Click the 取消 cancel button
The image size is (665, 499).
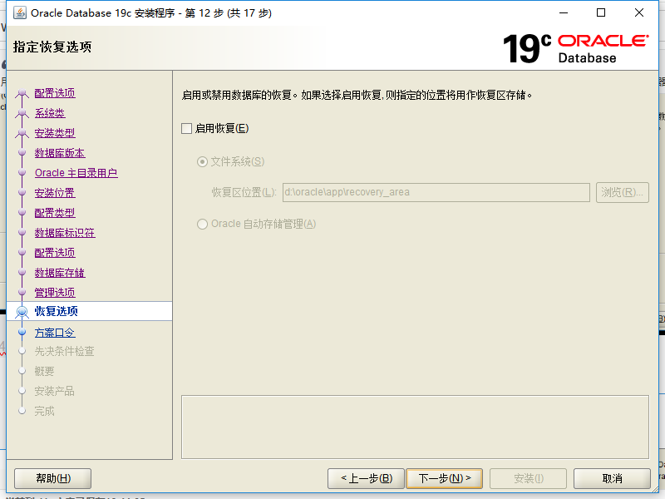[612, 479]
